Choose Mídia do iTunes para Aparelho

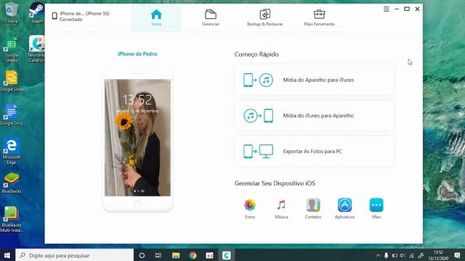pos(315,116)
